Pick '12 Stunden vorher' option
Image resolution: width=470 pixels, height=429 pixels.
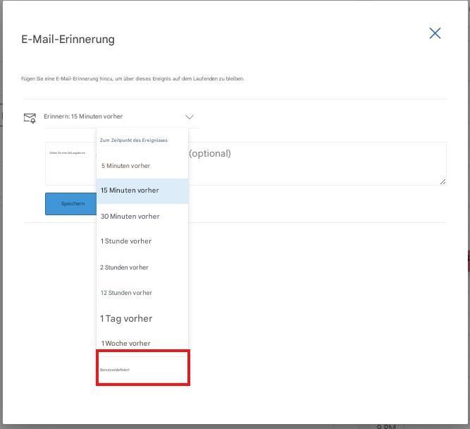click(142, 293)
